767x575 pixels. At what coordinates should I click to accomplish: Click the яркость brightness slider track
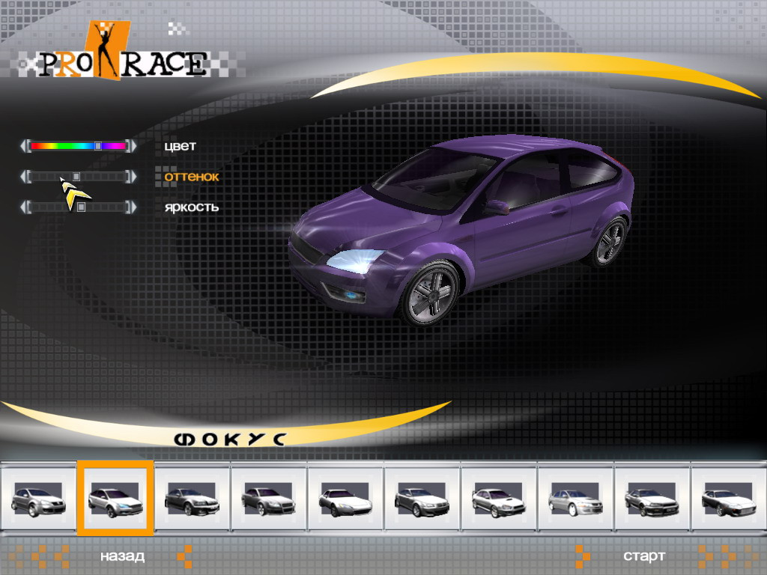pyautogui.click(x=78, y=207)
